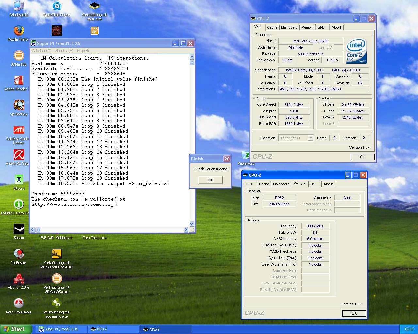Switch to Cache tab in upper CPU-Z
418x334 pixels.
tap(272, 28)
